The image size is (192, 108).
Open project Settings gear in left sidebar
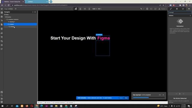[2, 45]
